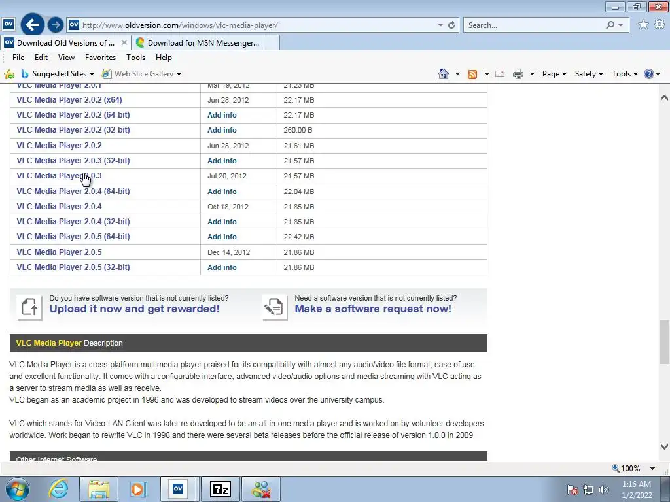Refresh the page using reload icon
This screenshot has height=502, width=670.
[x=451, y=25]
